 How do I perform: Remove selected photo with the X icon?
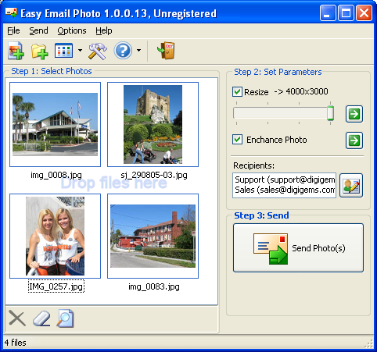[x=17, y=318]
